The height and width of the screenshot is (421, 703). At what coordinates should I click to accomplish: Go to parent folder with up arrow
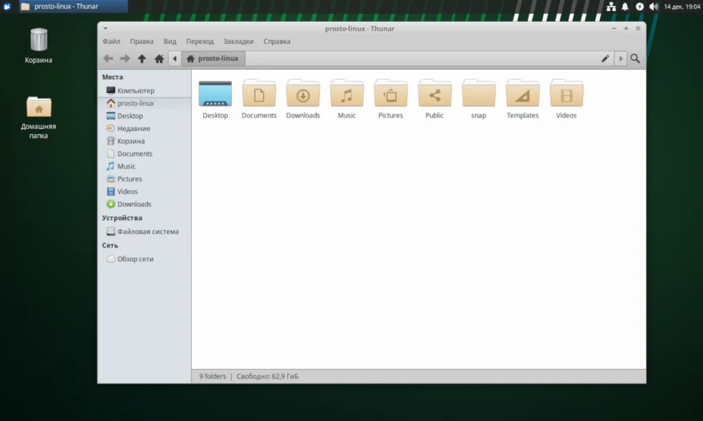(x=141, y=58)
